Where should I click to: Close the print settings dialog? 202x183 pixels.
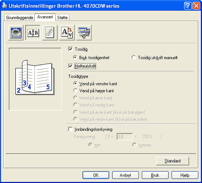tap(196, 6)
